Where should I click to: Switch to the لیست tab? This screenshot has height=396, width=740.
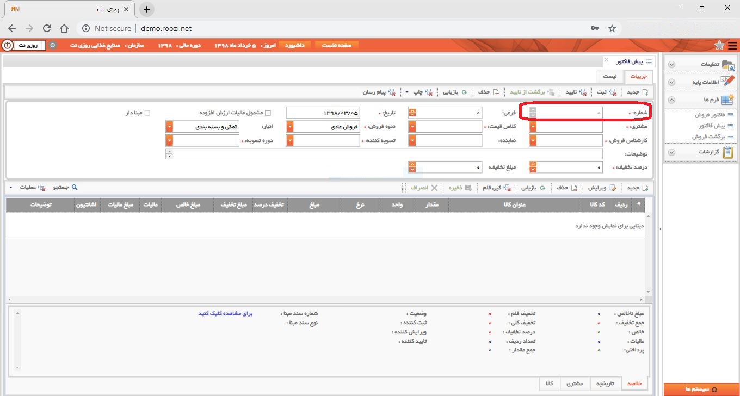[609, 77]
